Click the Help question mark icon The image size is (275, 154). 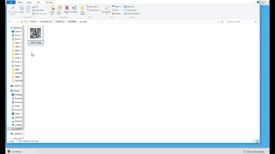258,2
